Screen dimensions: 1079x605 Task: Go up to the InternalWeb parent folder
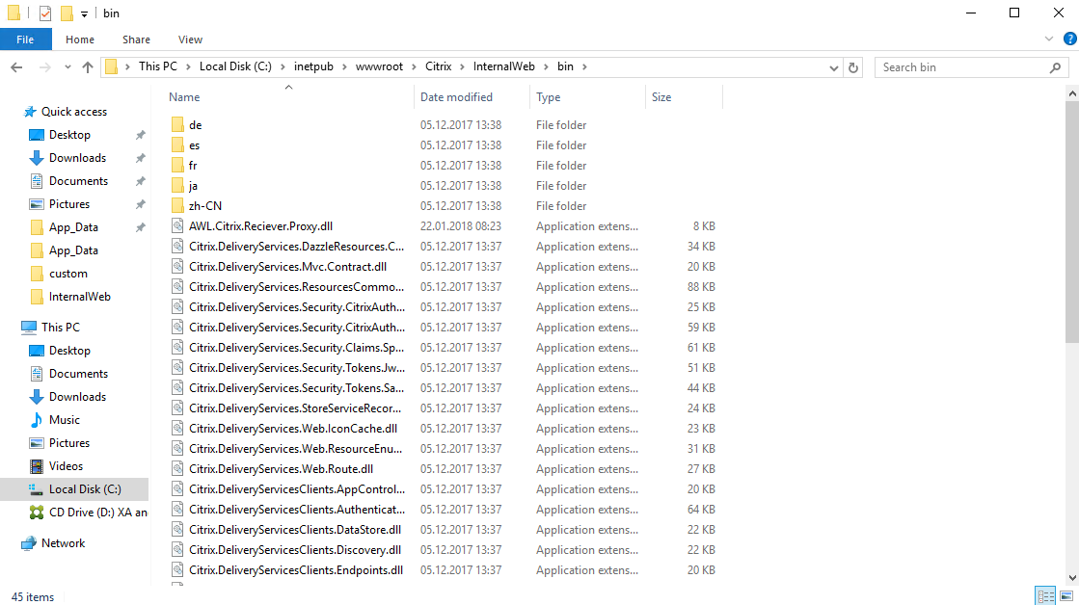pos(88,66)
